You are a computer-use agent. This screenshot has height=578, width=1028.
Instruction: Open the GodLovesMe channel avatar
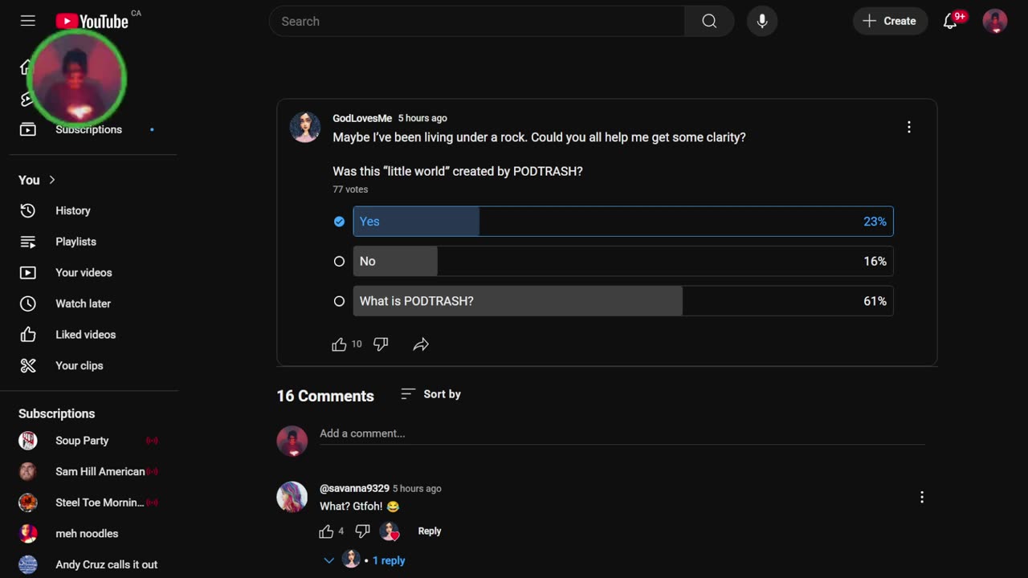(x=305, y=127)
